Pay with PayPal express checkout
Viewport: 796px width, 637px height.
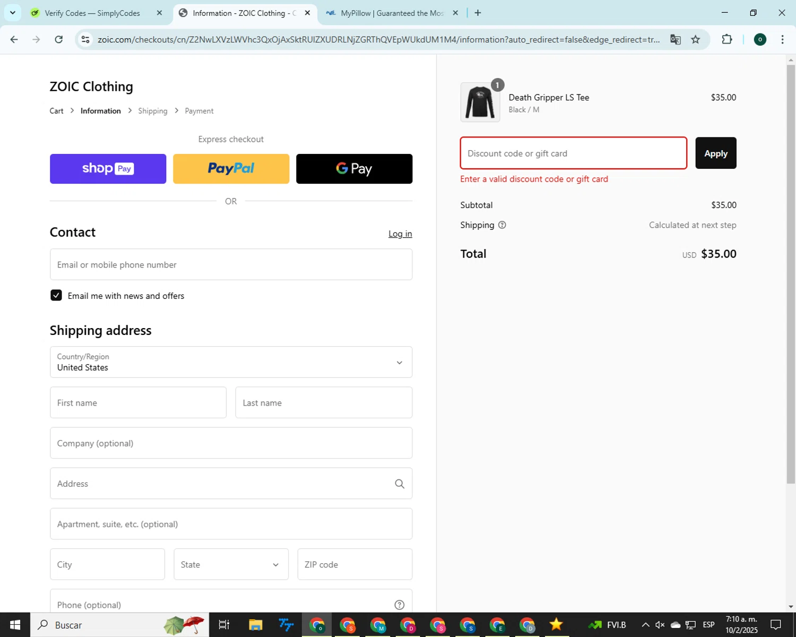click(231, 169)
